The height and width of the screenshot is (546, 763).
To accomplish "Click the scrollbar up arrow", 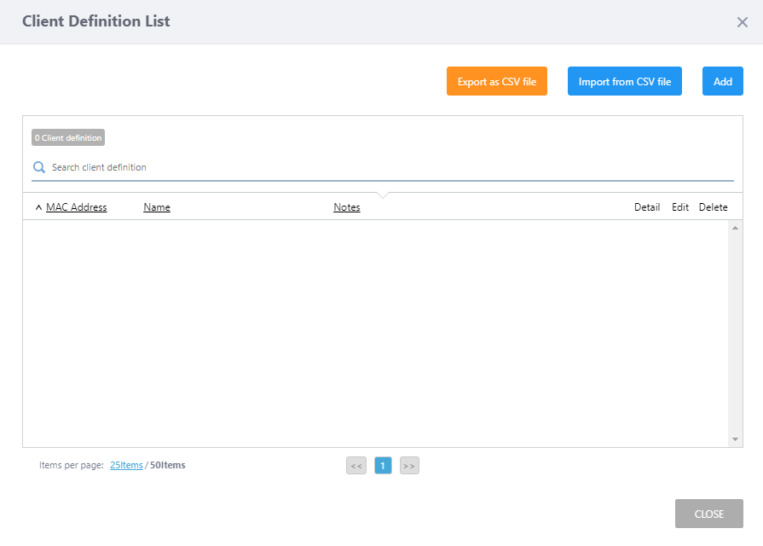I will (736, 228).
